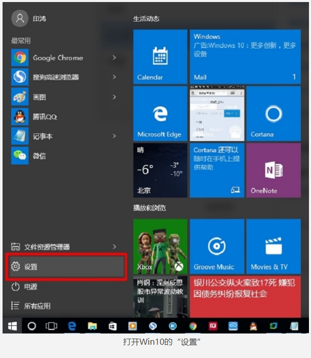The image size is (311, 358).
Task: Expand 画图 jump list arrow
Action: pos(114,97)
